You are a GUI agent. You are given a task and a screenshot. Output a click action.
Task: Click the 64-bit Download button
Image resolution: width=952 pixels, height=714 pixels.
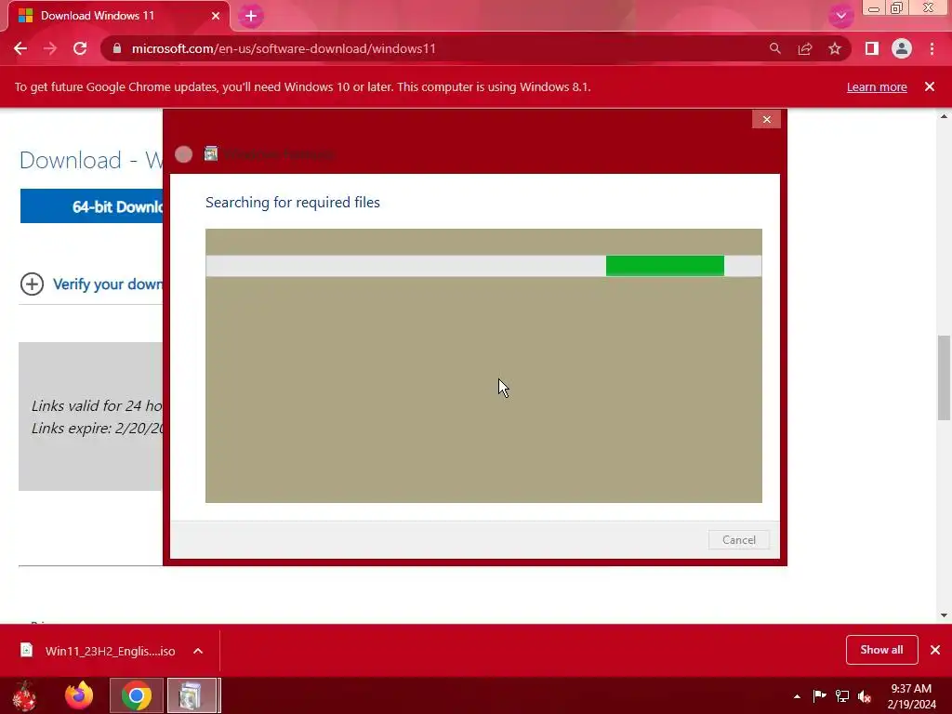(92, 206)
